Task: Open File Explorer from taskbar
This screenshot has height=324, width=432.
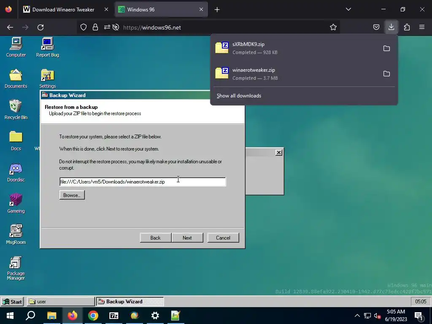Action: (x=51, y=316)
